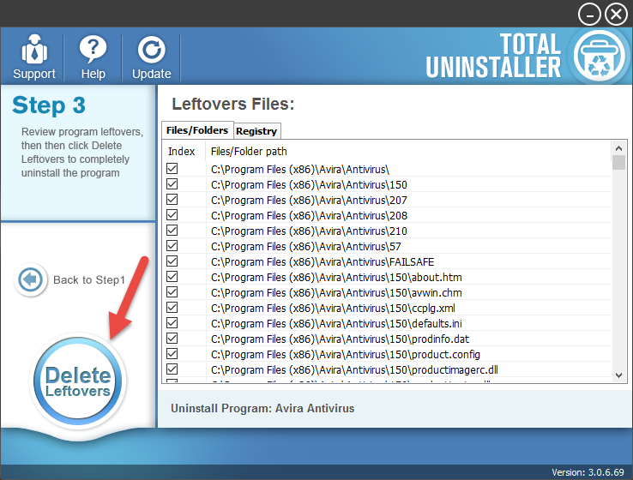Uncheck the defaults.ini file checkbox

172,322
